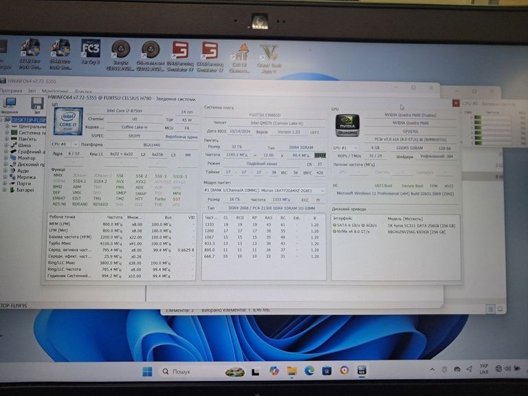Show hidden system tray icons
Viewport: 528px width, 396px height.
click(x=432, y=370)
